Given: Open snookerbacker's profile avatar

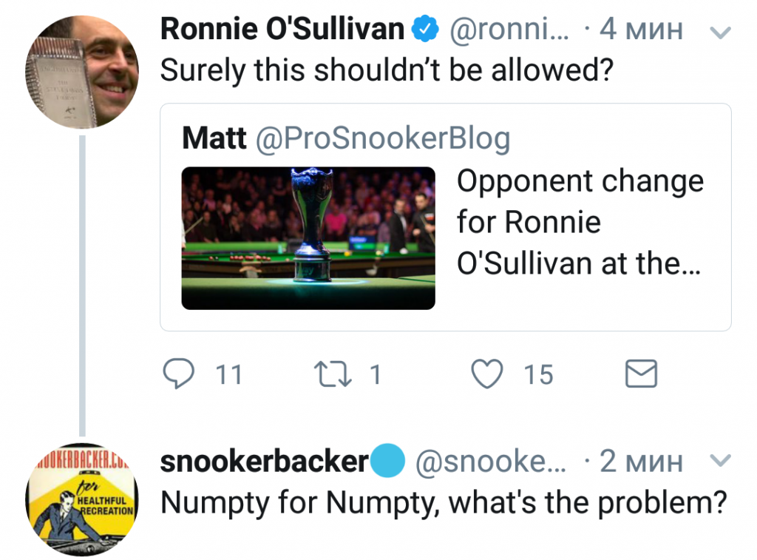Looking at the screenshot, I should [81, 497].
